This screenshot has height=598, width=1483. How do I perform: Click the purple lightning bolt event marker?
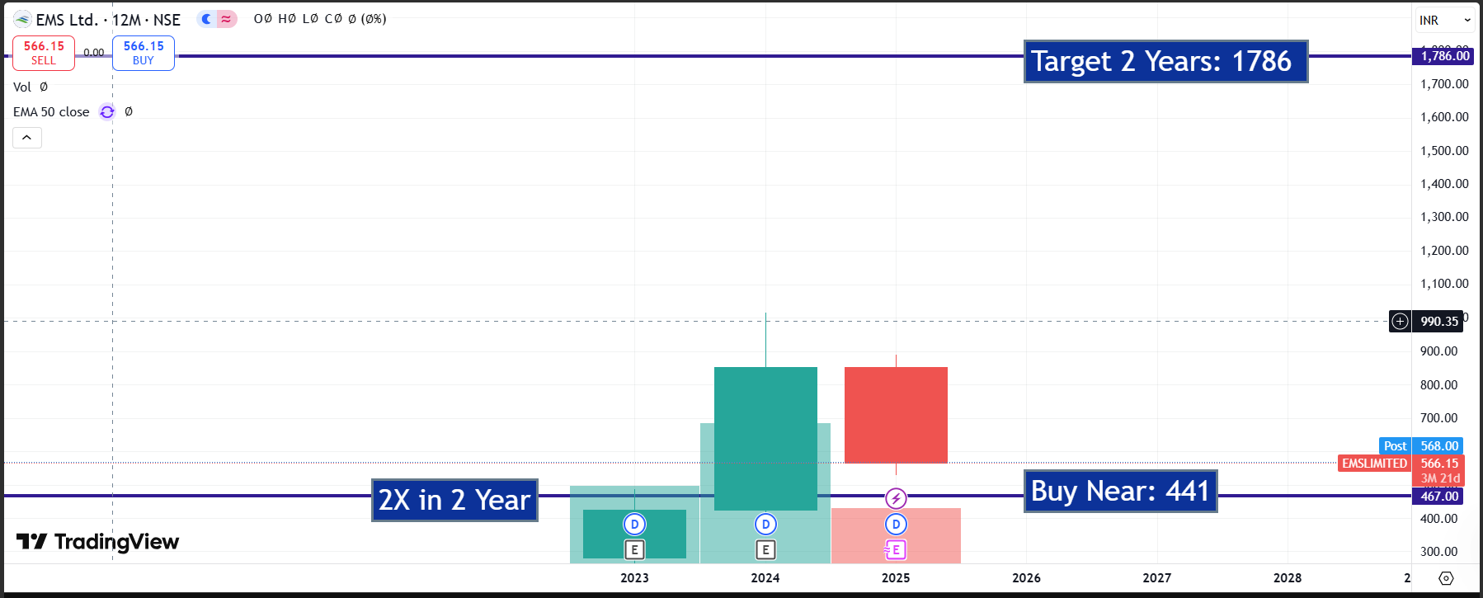896,498
